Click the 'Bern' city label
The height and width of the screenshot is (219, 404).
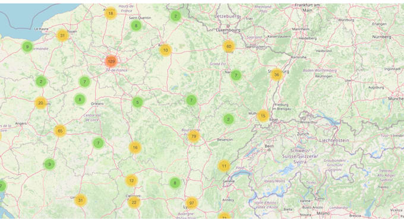click(x=269, y=146)
